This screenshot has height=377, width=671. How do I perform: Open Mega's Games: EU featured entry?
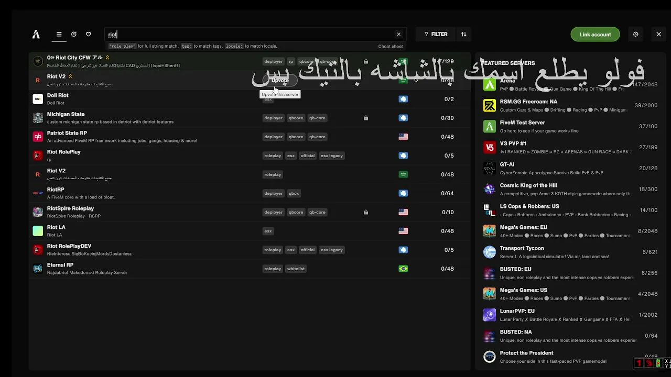tap(570, 231)
